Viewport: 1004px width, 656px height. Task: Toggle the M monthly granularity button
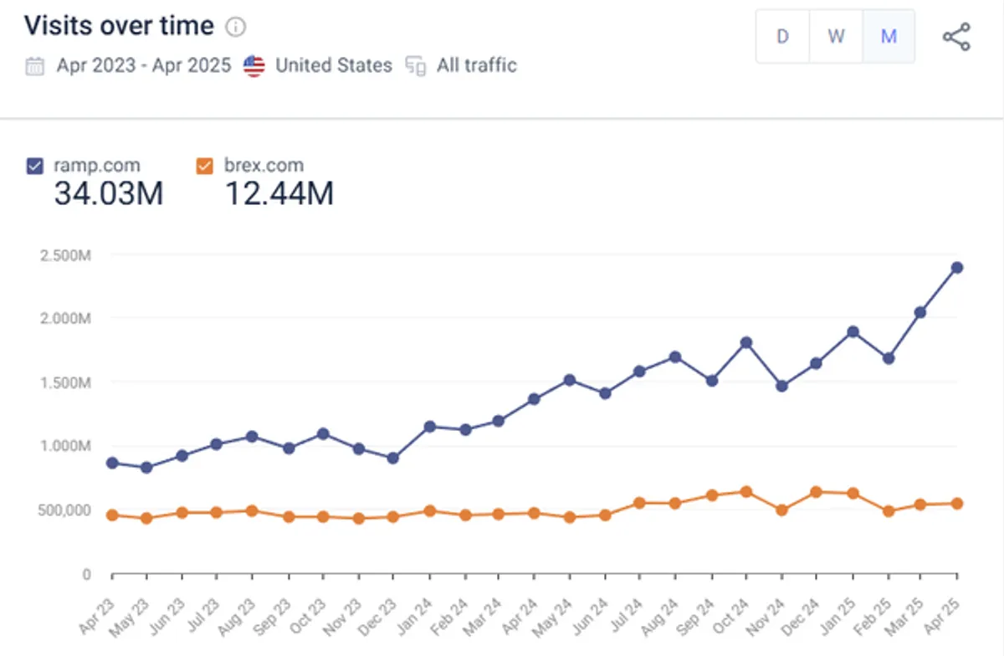[x=889, y=37]
